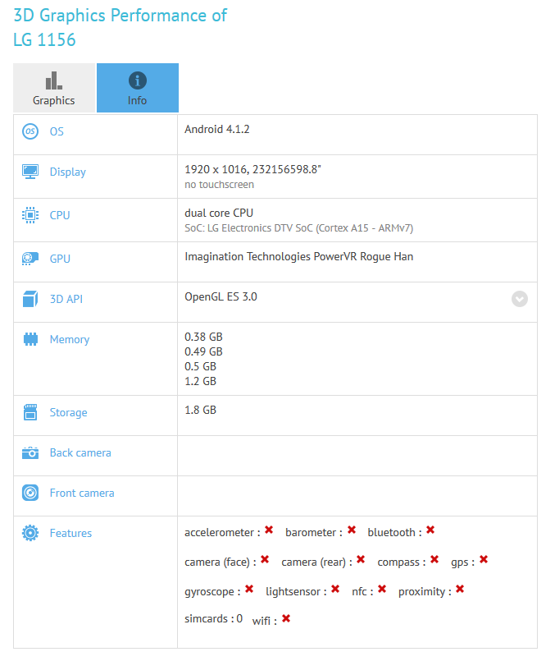Click the red X next to accelerometer

(x=269, y=530)
